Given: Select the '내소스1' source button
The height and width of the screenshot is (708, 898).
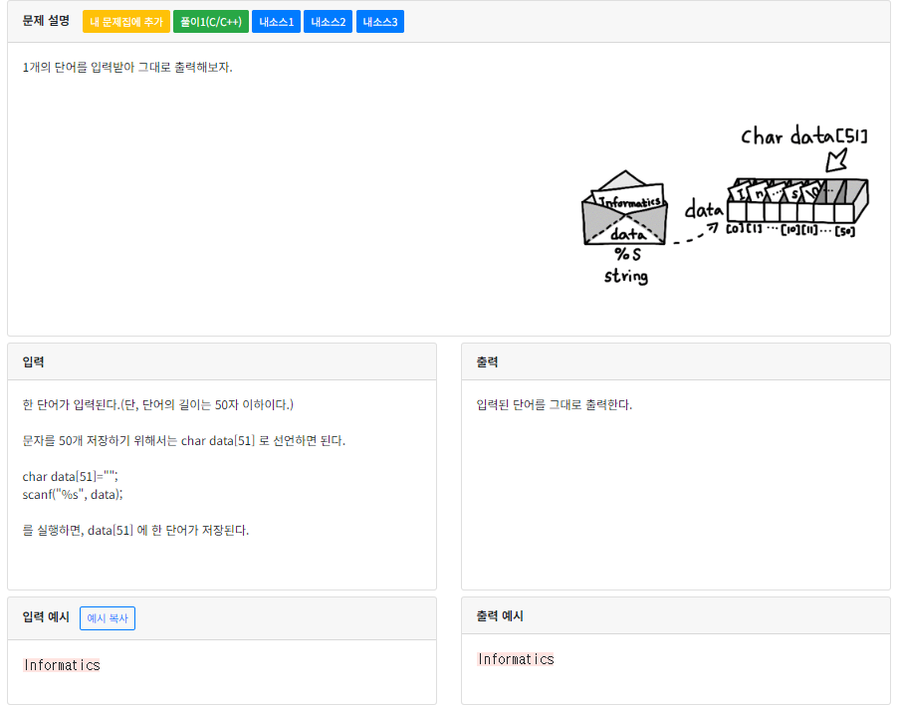Looking at the screenshot, I should (x=276, y=21).
